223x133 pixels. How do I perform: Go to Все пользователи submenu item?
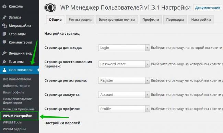point(17,79)
